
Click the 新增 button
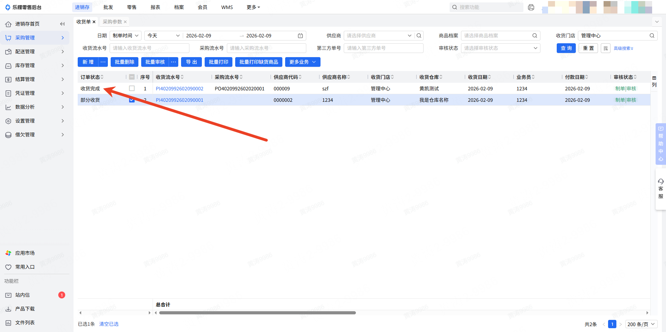coord(88,62)
